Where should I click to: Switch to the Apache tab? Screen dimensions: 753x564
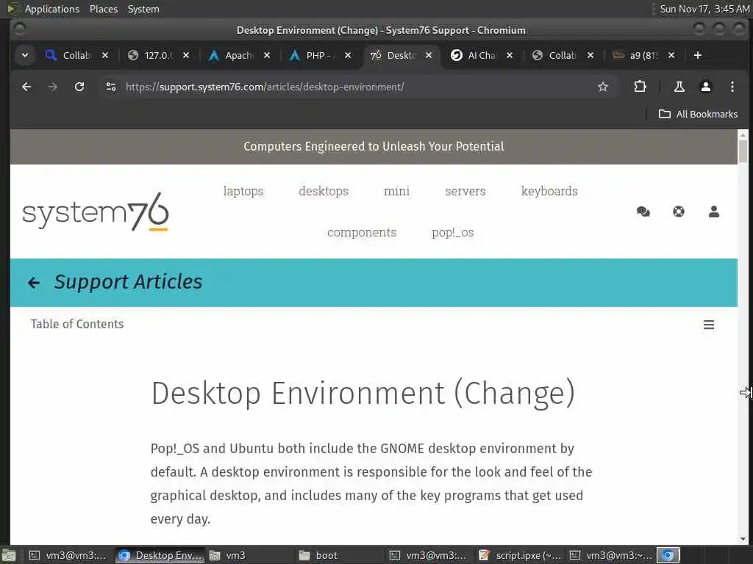point(238,55)
